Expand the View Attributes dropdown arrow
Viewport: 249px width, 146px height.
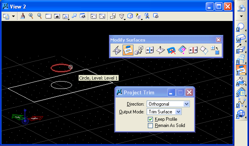point(14,16)
